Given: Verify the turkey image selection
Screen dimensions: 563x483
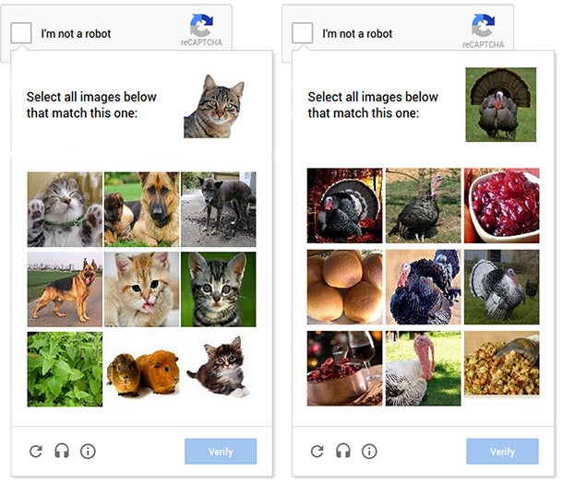Looking at the screenshot, I should tap(502, 452).
